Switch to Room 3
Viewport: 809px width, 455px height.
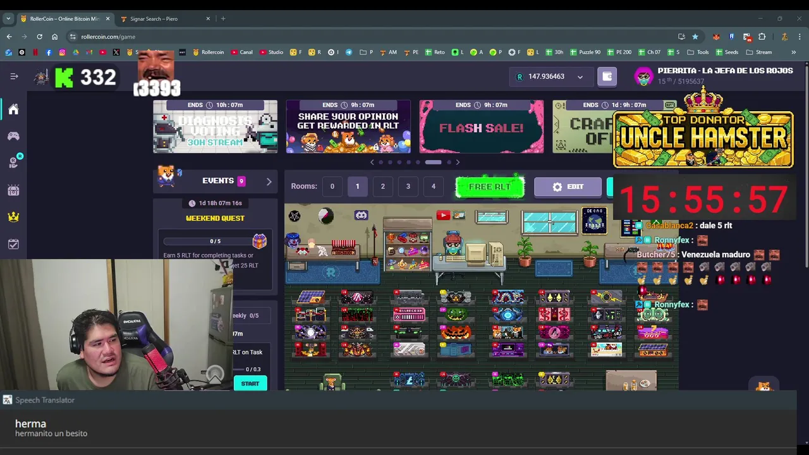click(408, 186)
